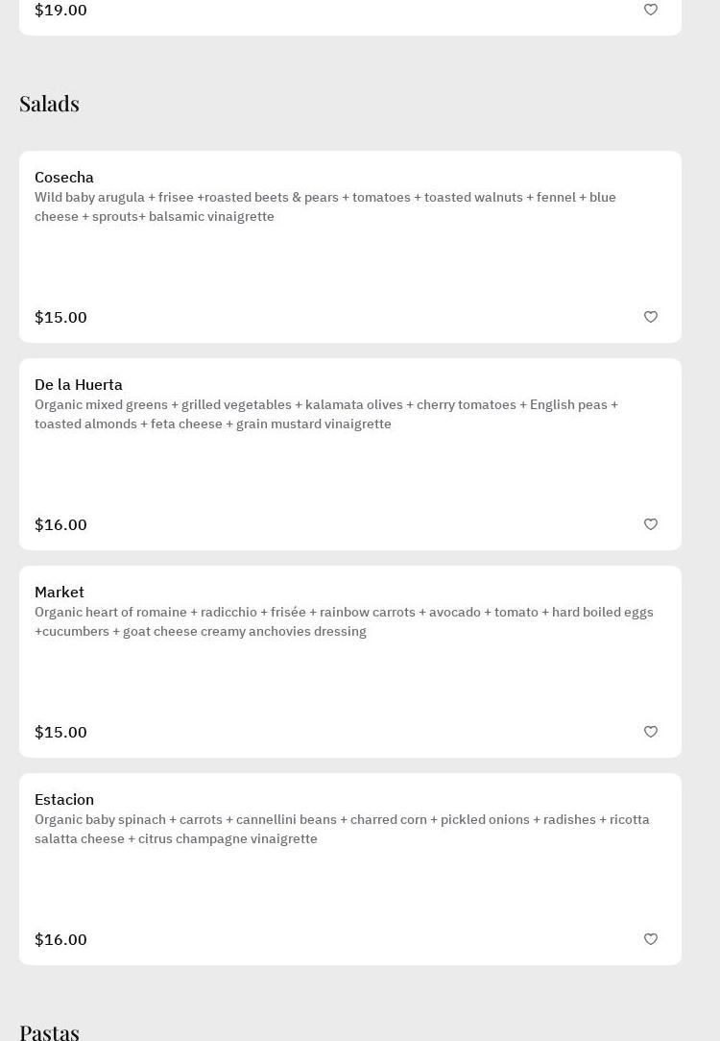Click the Salads section heading
720x1041 pixels.
tap(49, 104)
